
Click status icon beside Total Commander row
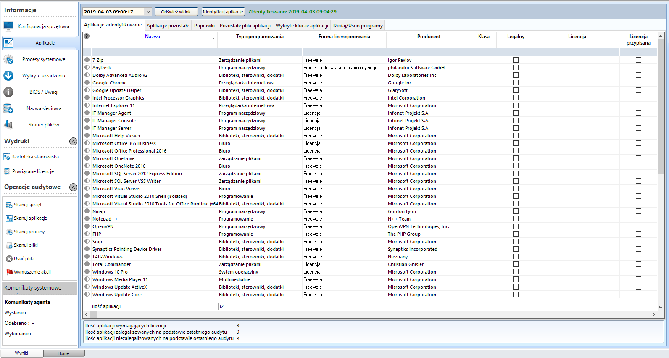coord(87,264)
